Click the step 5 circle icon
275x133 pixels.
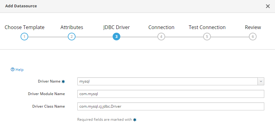(207, 37)
